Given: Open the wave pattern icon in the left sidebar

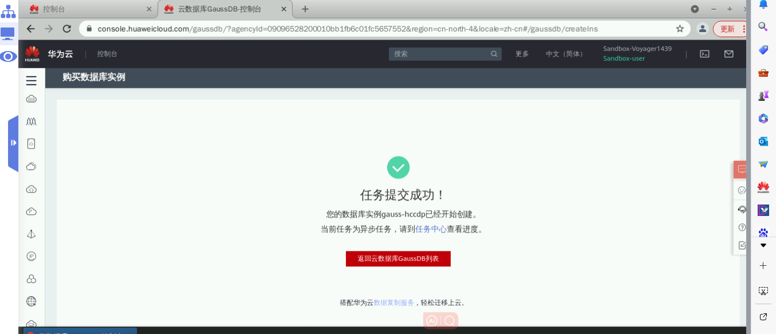Looking at the screenshot, I should pyautogui.click(x=32, y=121).
